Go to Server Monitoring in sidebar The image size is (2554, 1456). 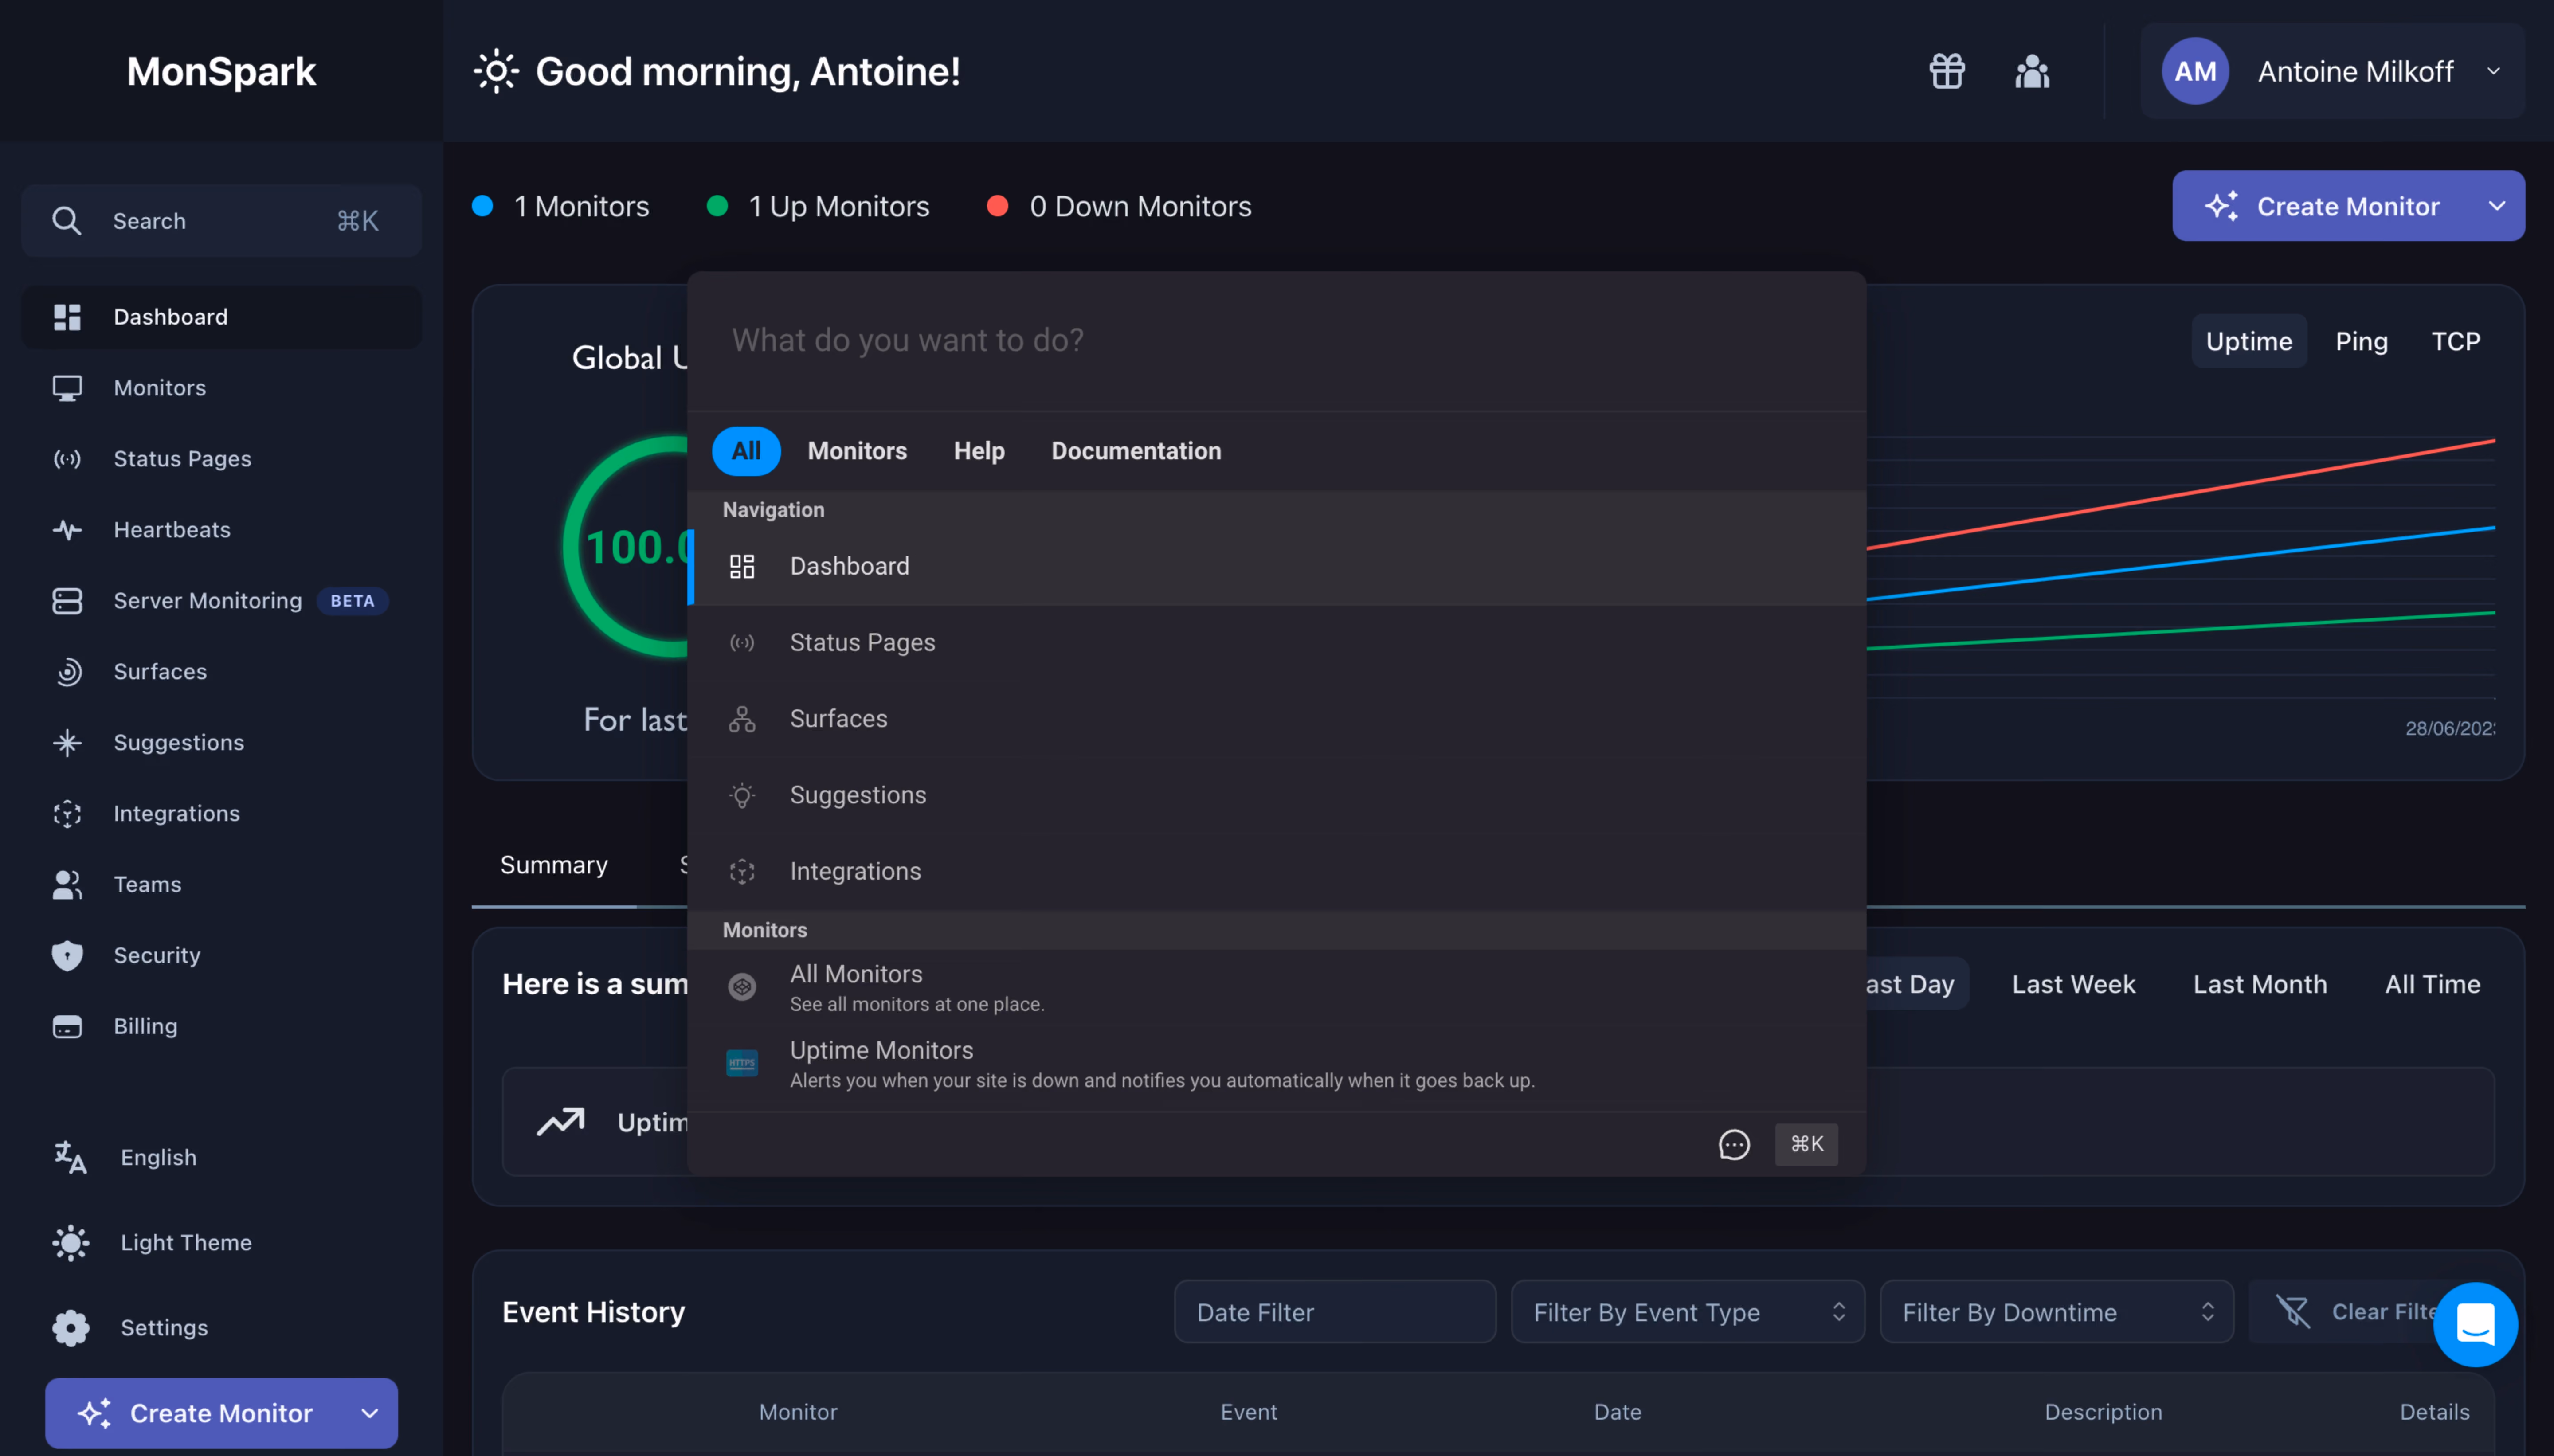tap(221, 601)
